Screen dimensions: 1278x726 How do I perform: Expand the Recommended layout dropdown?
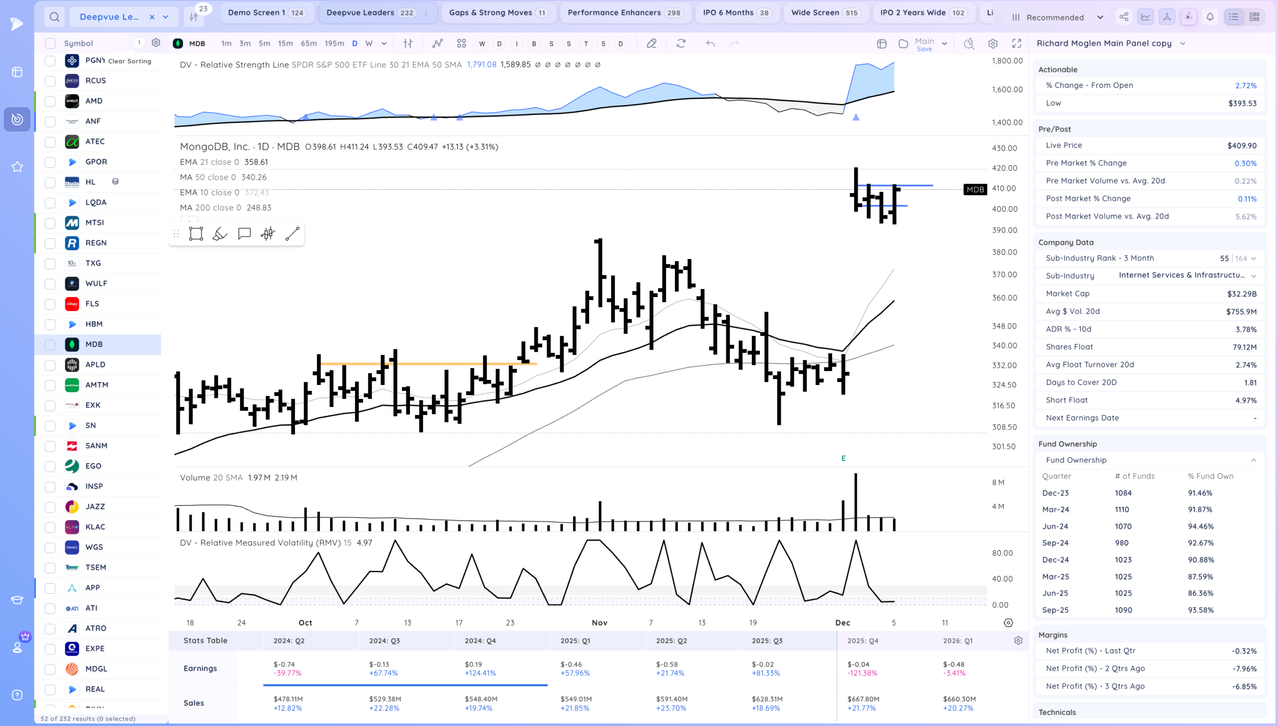coord(1100,17)
